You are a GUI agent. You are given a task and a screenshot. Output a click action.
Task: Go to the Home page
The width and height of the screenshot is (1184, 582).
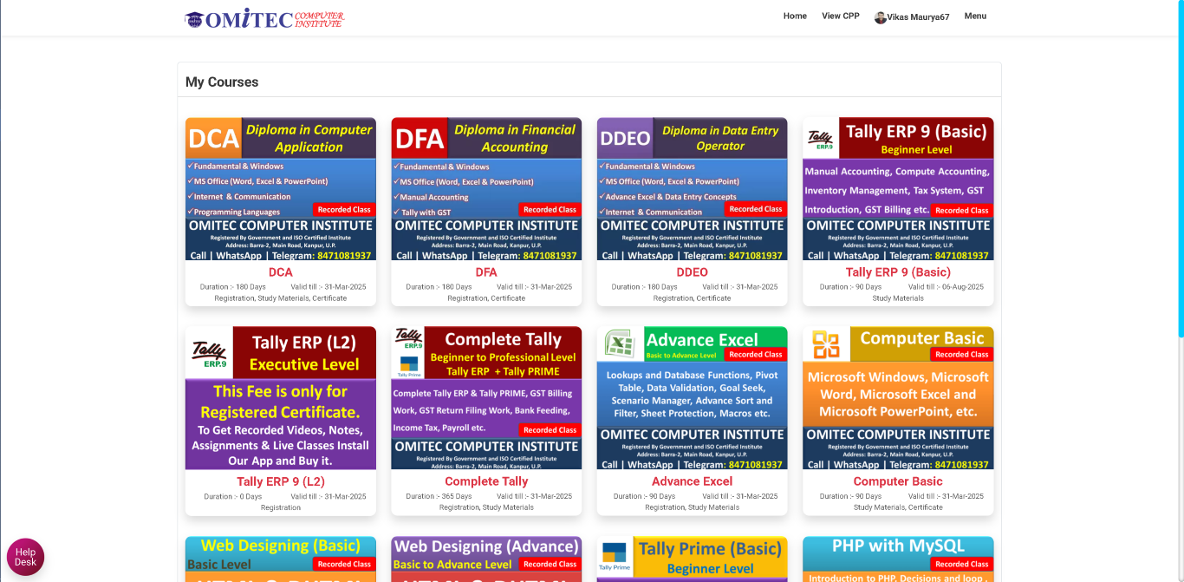pyautogui.click(x=795, y=16)
